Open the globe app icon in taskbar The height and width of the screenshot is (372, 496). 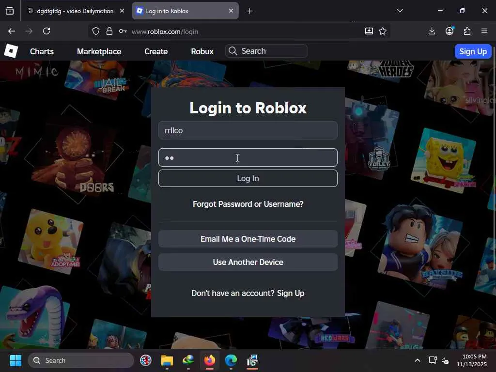click(x=188, y=360)
